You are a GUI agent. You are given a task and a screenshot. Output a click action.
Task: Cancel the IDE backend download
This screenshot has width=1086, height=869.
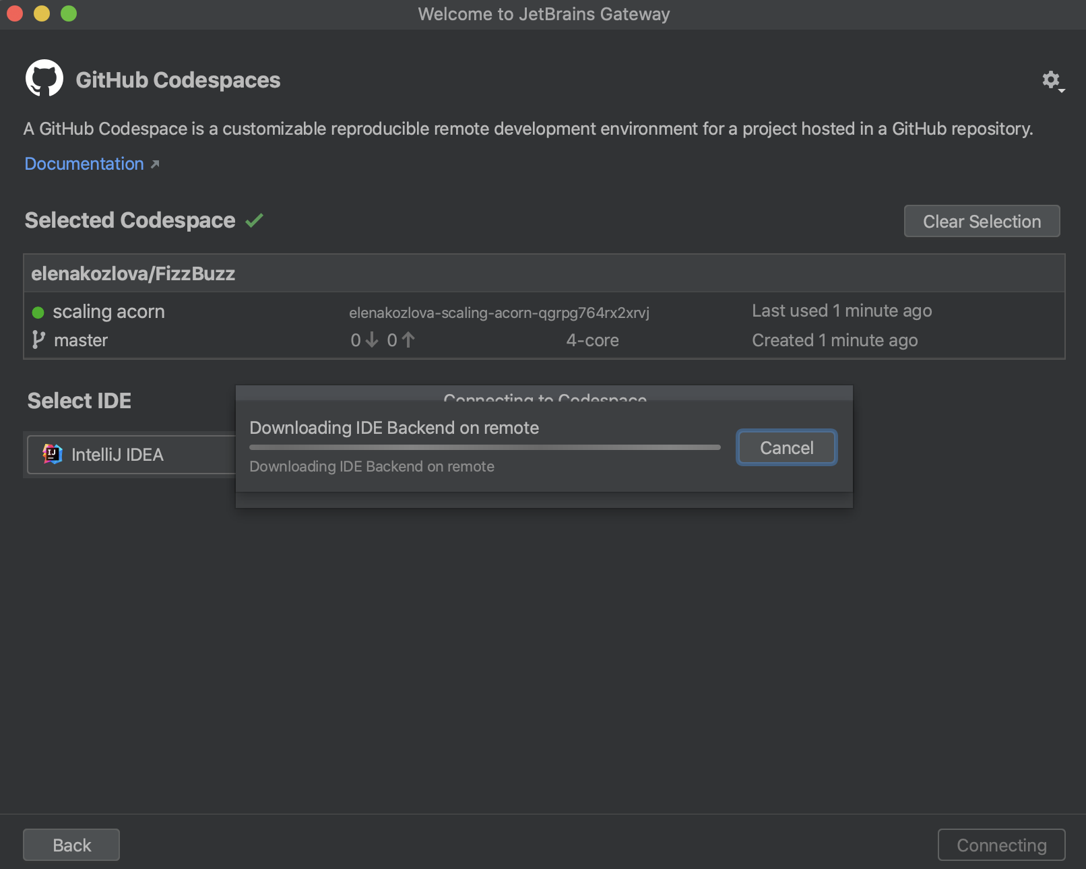[786, 447]
